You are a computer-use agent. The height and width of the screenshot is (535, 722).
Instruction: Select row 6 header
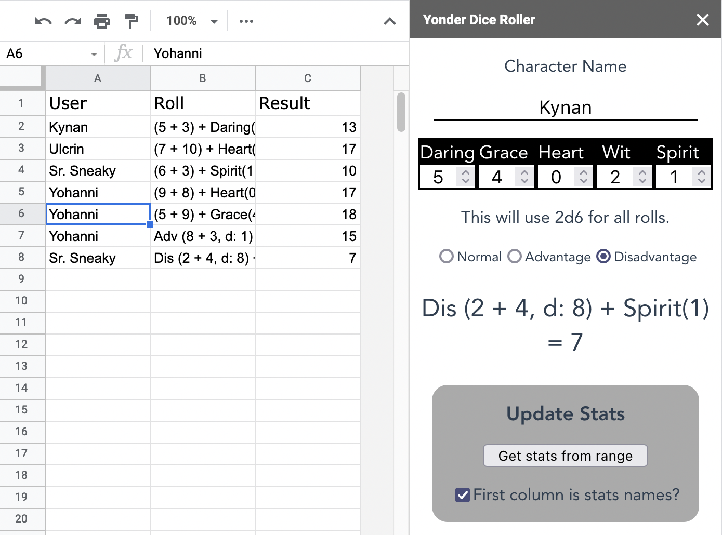click(22, 214)
